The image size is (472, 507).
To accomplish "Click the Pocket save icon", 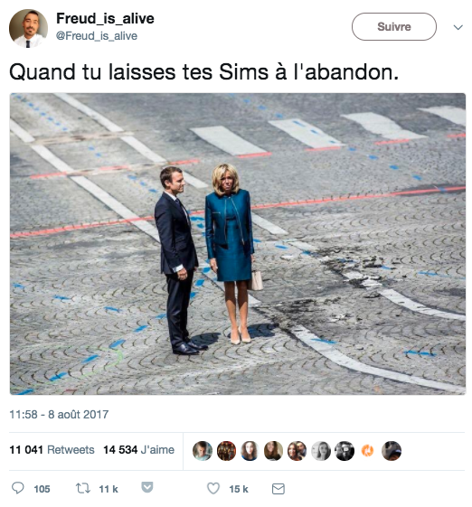I will pos(147,487).
